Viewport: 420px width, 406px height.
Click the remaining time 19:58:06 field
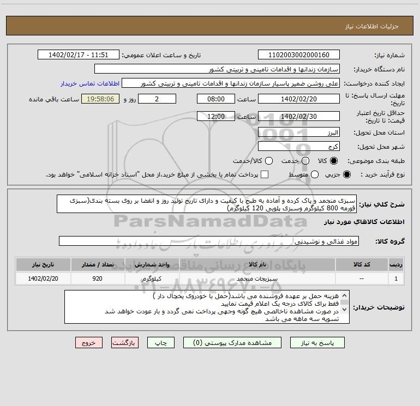tap(100, 99)
